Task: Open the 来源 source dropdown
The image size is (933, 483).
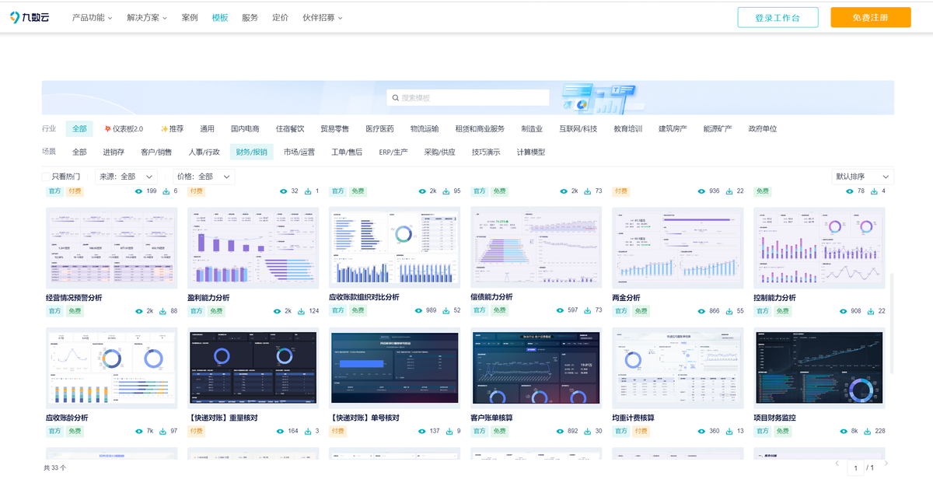Action: 127,176
